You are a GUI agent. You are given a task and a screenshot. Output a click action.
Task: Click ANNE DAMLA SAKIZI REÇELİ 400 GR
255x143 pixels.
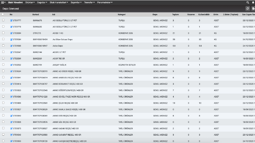coord(69,109)
